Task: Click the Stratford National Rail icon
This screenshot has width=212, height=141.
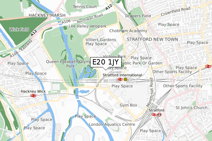Action: [x=154, y=115]
